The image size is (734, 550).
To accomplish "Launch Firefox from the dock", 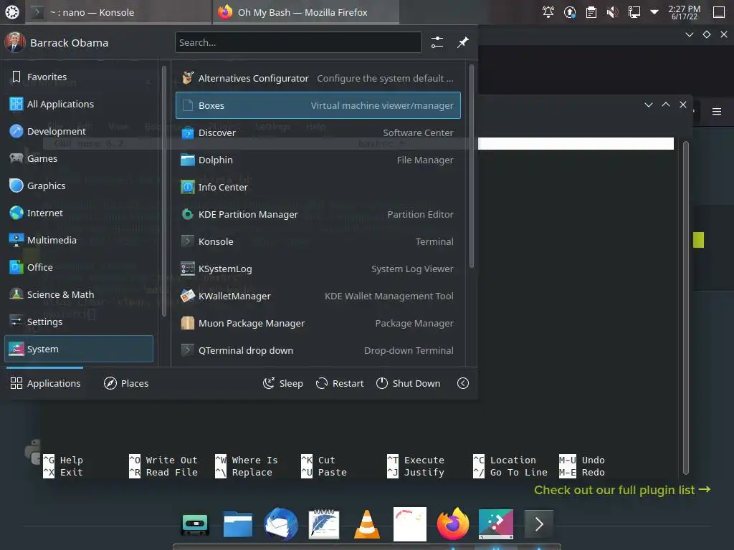I will tap(453, 524).
